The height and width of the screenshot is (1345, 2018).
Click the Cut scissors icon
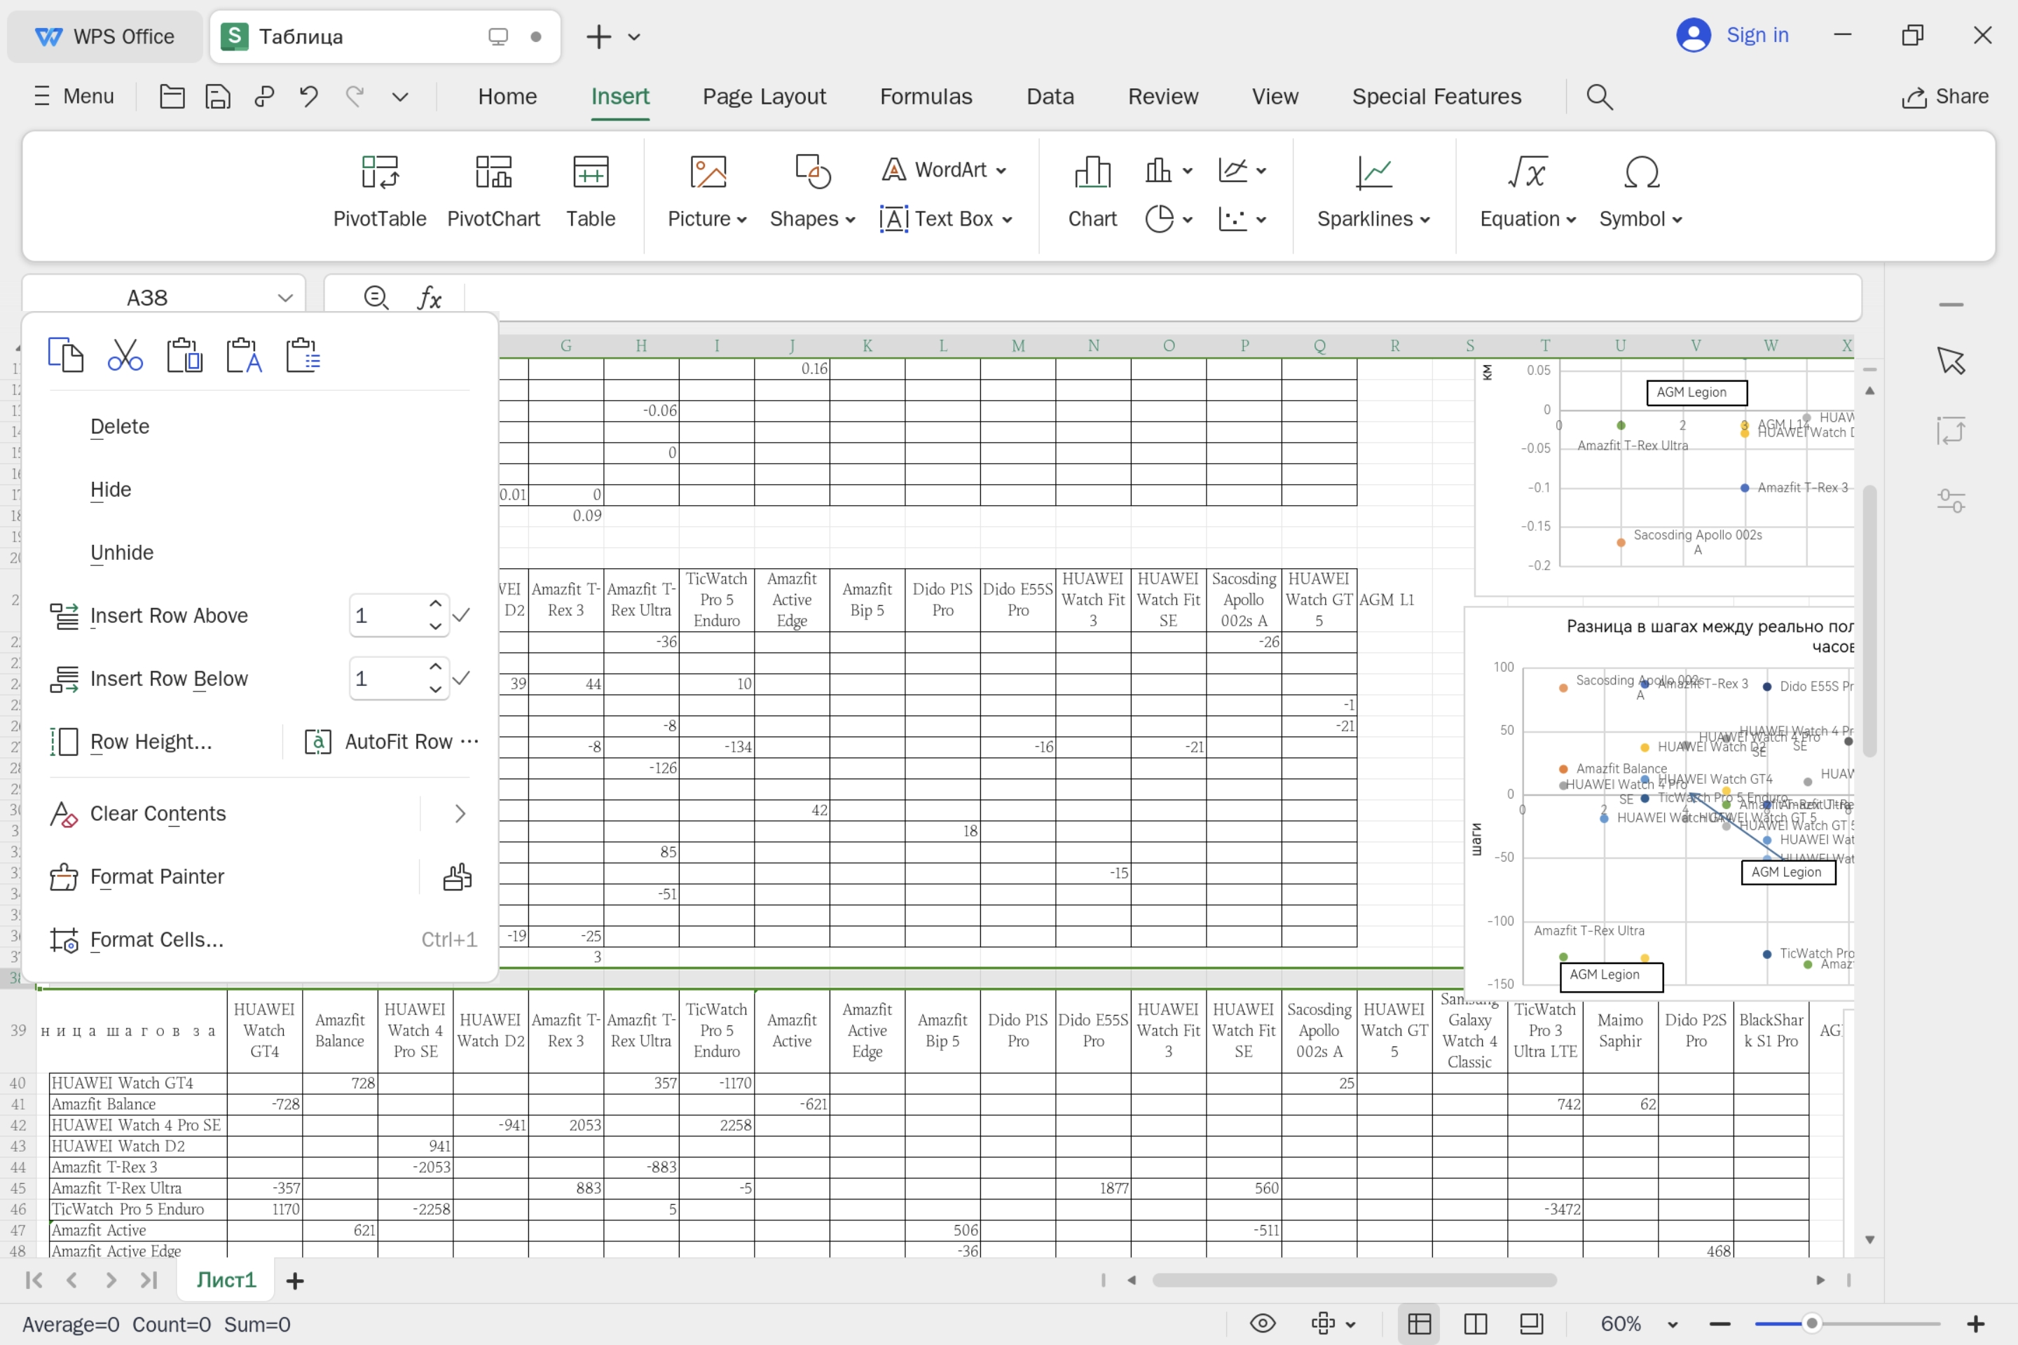(125, 355)
